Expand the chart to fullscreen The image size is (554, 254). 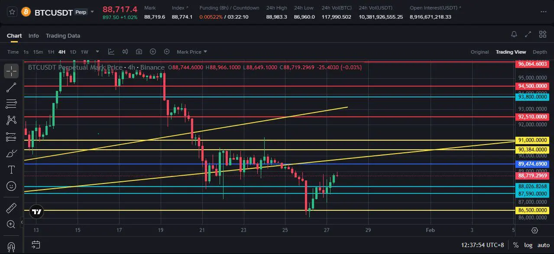coord(528,35)
